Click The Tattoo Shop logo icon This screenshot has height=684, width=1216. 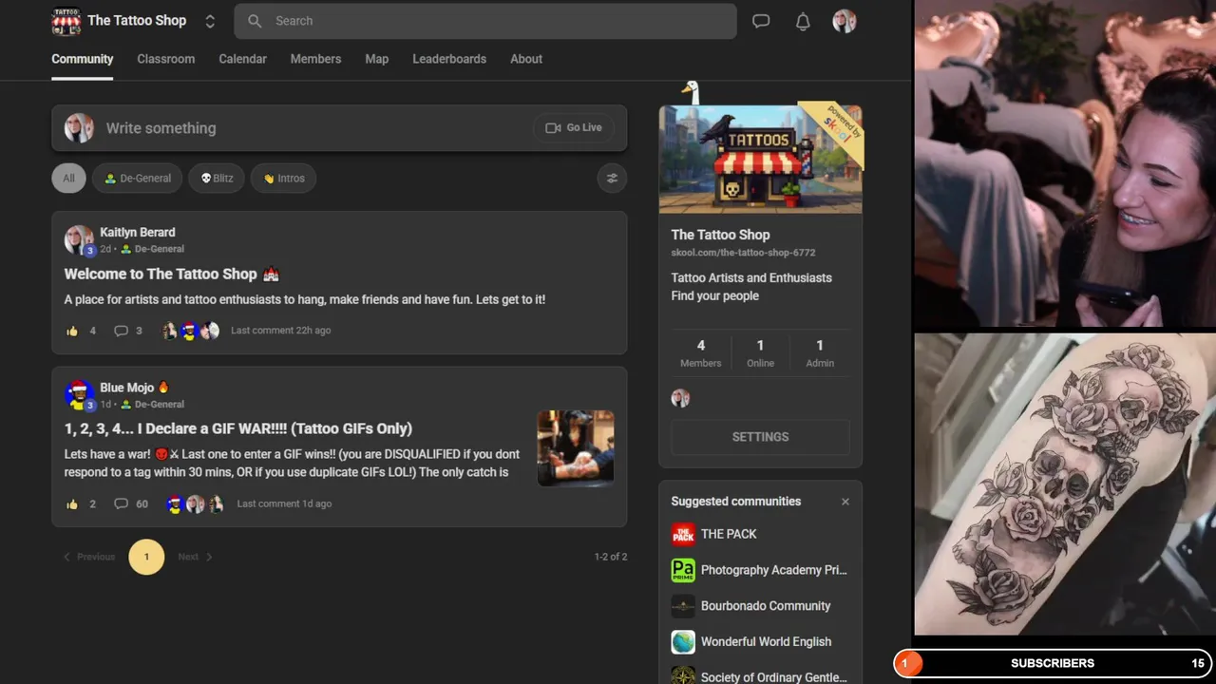66,21
